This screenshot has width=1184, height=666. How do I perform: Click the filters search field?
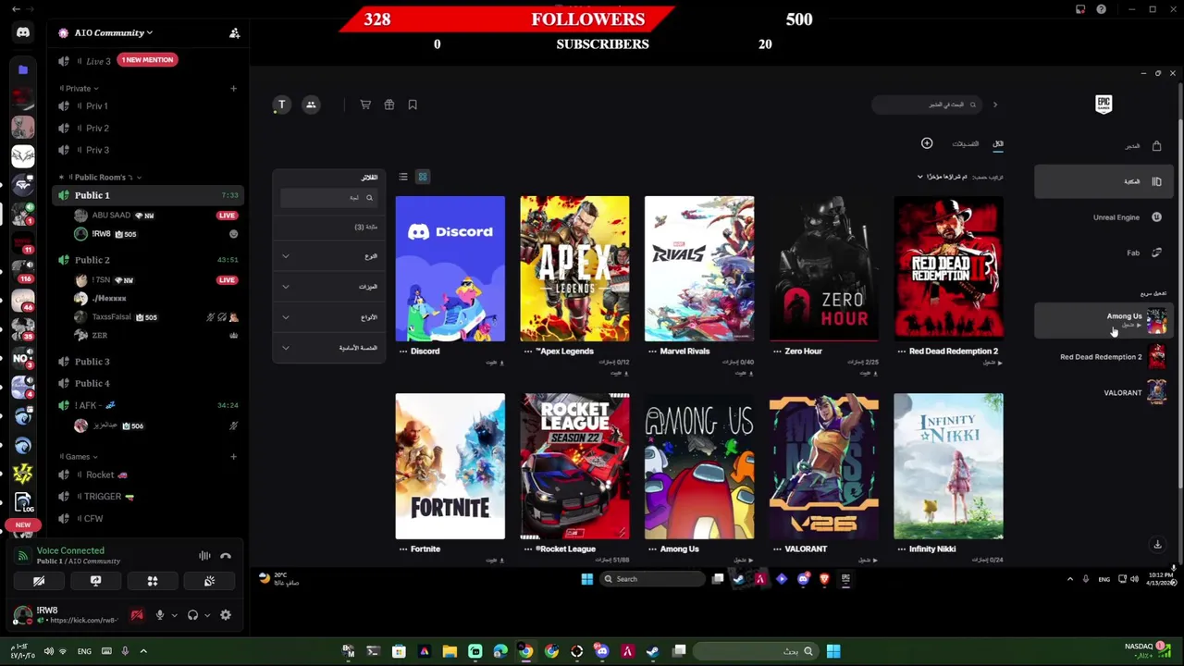pyautogui.click(x=328, y=198)
